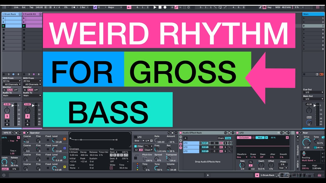Toggle the Key map mode button

pyautogui.click(x=269, y=7)
